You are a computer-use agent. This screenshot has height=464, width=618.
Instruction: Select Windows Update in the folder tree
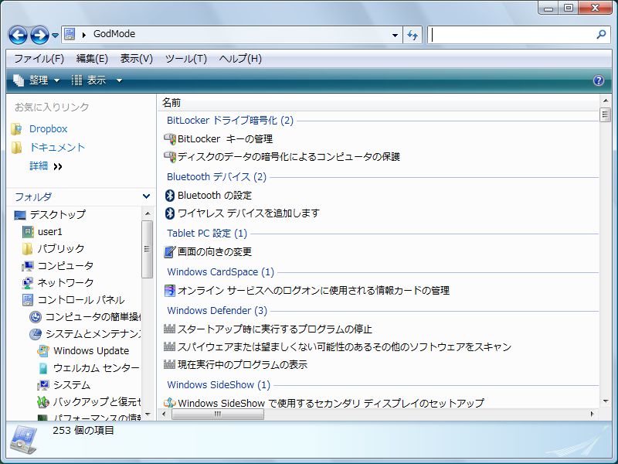[91, 351]
